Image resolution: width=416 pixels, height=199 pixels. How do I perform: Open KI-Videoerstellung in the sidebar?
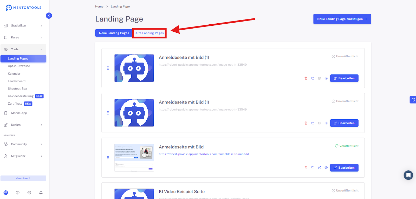(21, 96)
